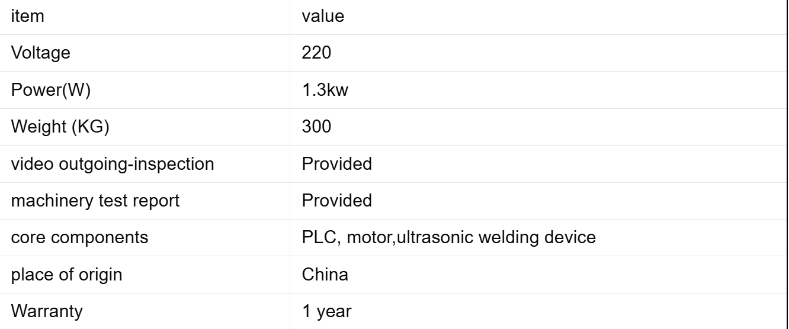Screen dimensions: 789x329
Task: Click the Weight (KG) label
Action: coord(60,127)
